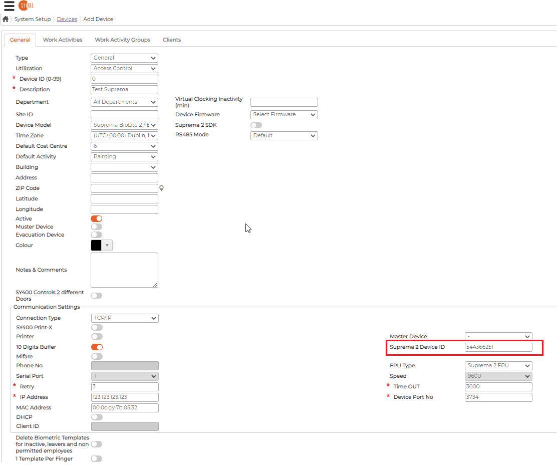Toggle SY400 Controls 2 different Doors
Screen dimensions: 558x465
tap(97, 296)
